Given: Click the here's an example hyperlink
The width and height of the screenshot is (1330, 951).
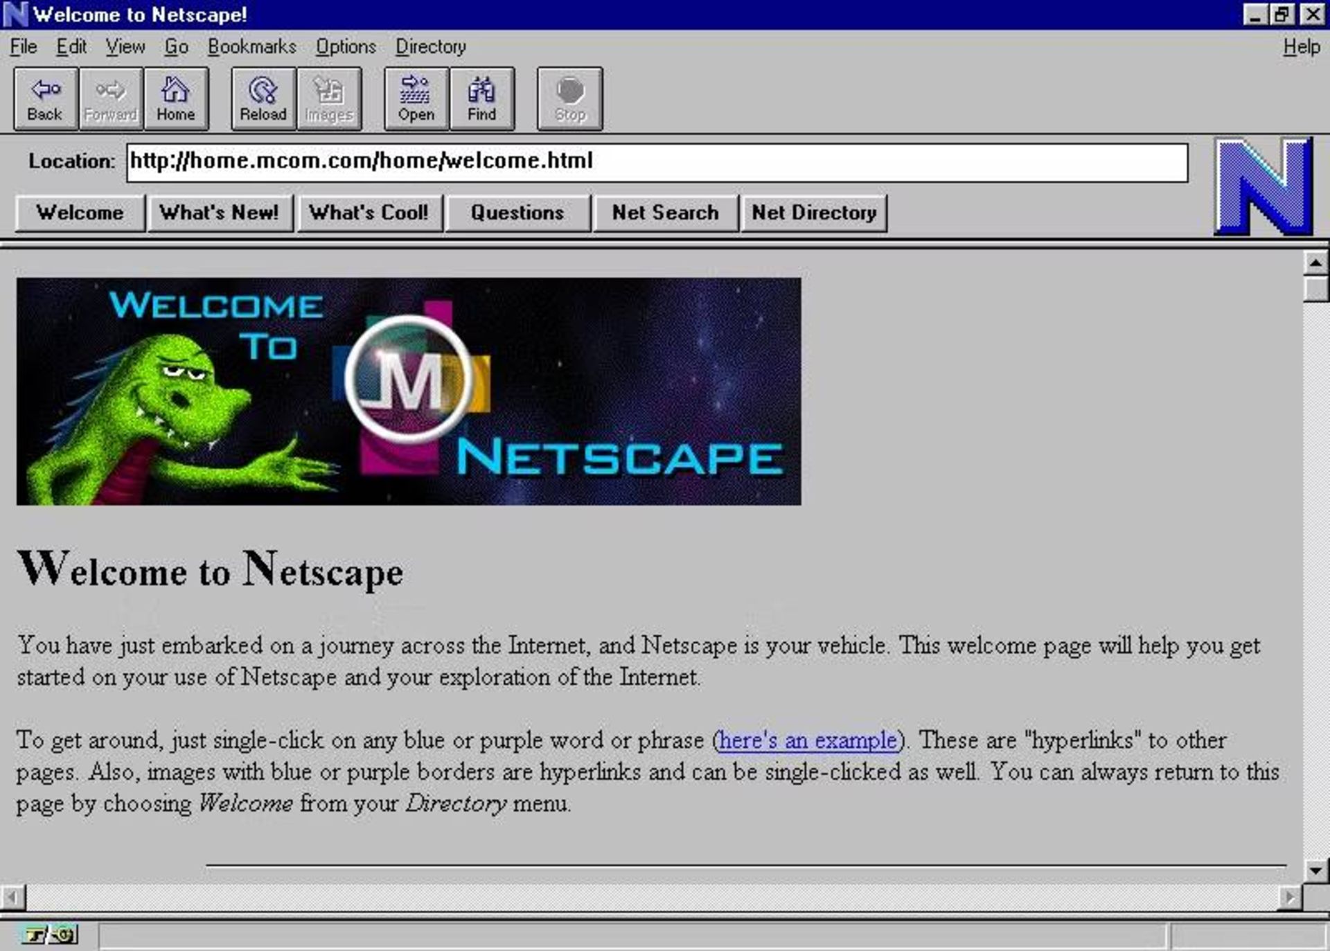Looking at the screenshot, I should 807,740.
